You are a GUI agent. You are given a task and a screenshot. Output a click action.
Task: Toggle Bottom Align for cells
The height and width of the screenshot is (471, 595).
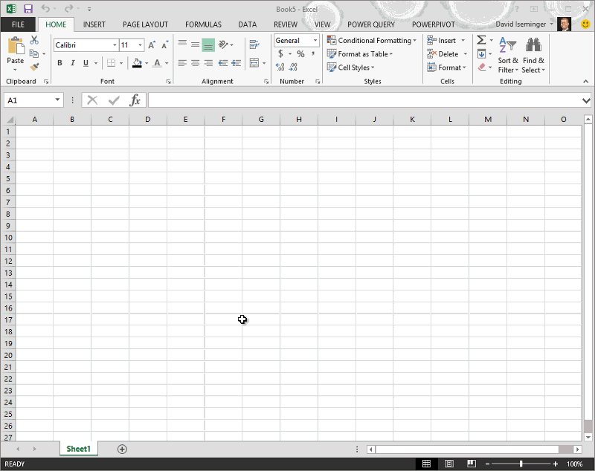(x=208, y=45)
